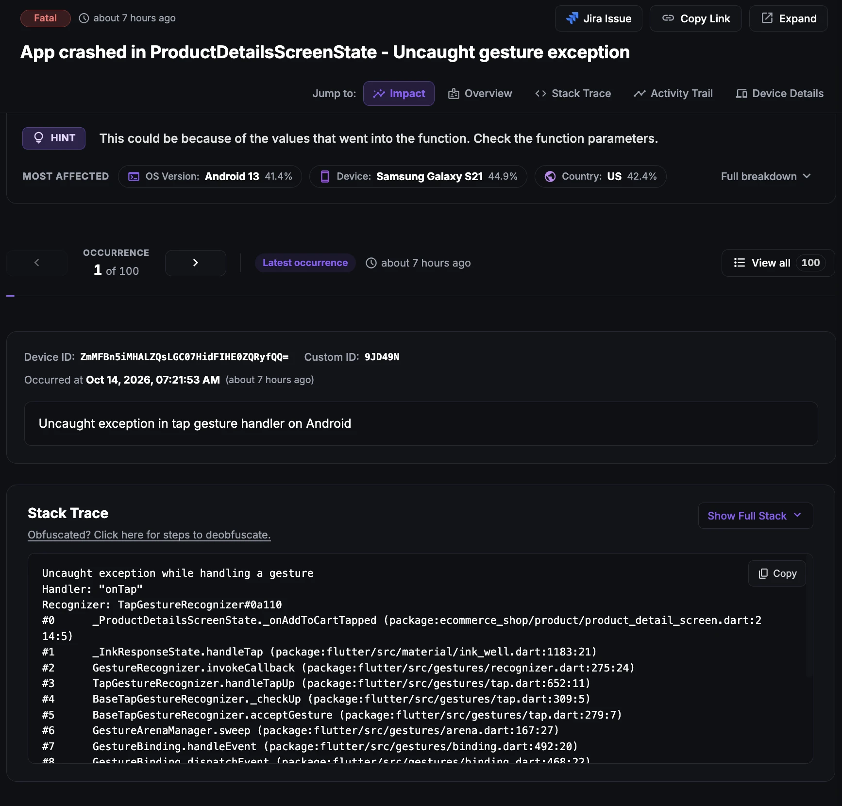Click stack frame #3 TapGestureRecognizer.handleTapUp

click(x=316, y=683)
